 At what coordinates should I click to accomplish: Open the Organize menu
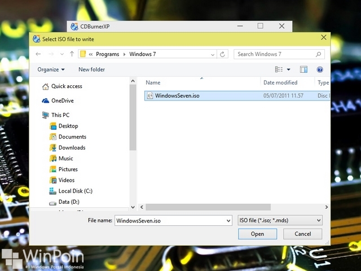[51, 69]
